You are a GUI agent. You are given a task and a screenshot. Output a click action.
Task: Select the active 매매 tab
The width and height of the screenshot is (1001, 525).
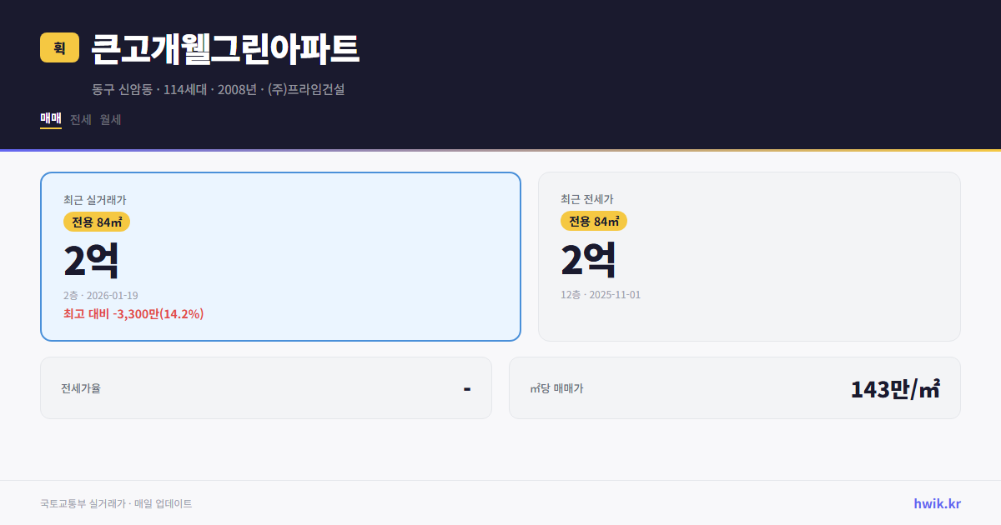pyautogui.click(x=49, y=119)
